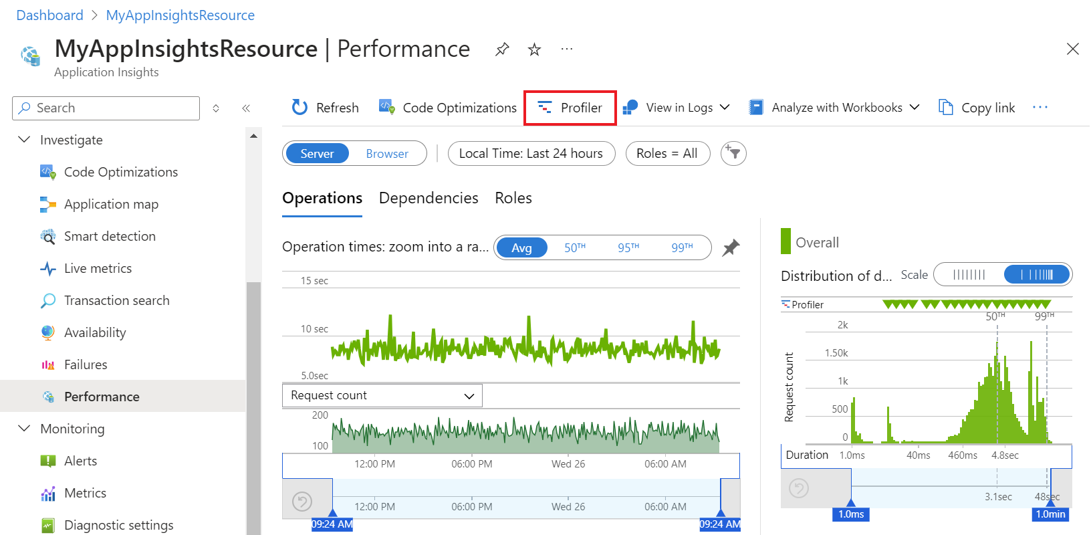Viewport: 1091px width, 535px height.
Task: Collapse the sidebar with double chevron
Action: (x=246, y=108)
